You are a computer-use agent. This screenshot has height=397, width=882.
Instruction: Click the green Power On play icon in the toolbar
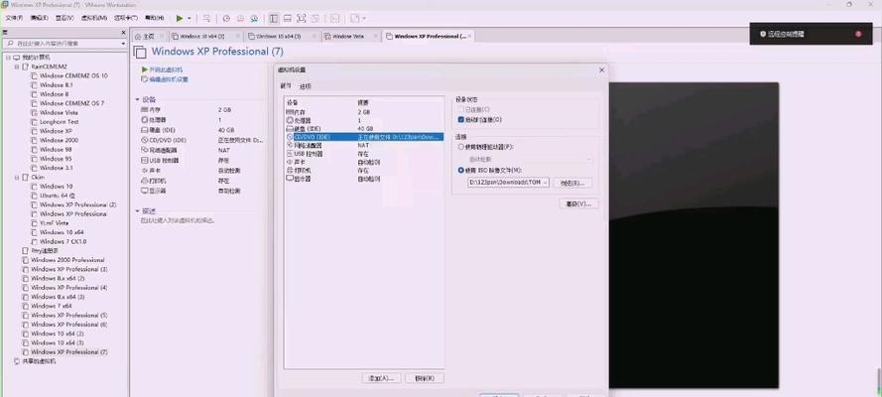click(180, 19)
